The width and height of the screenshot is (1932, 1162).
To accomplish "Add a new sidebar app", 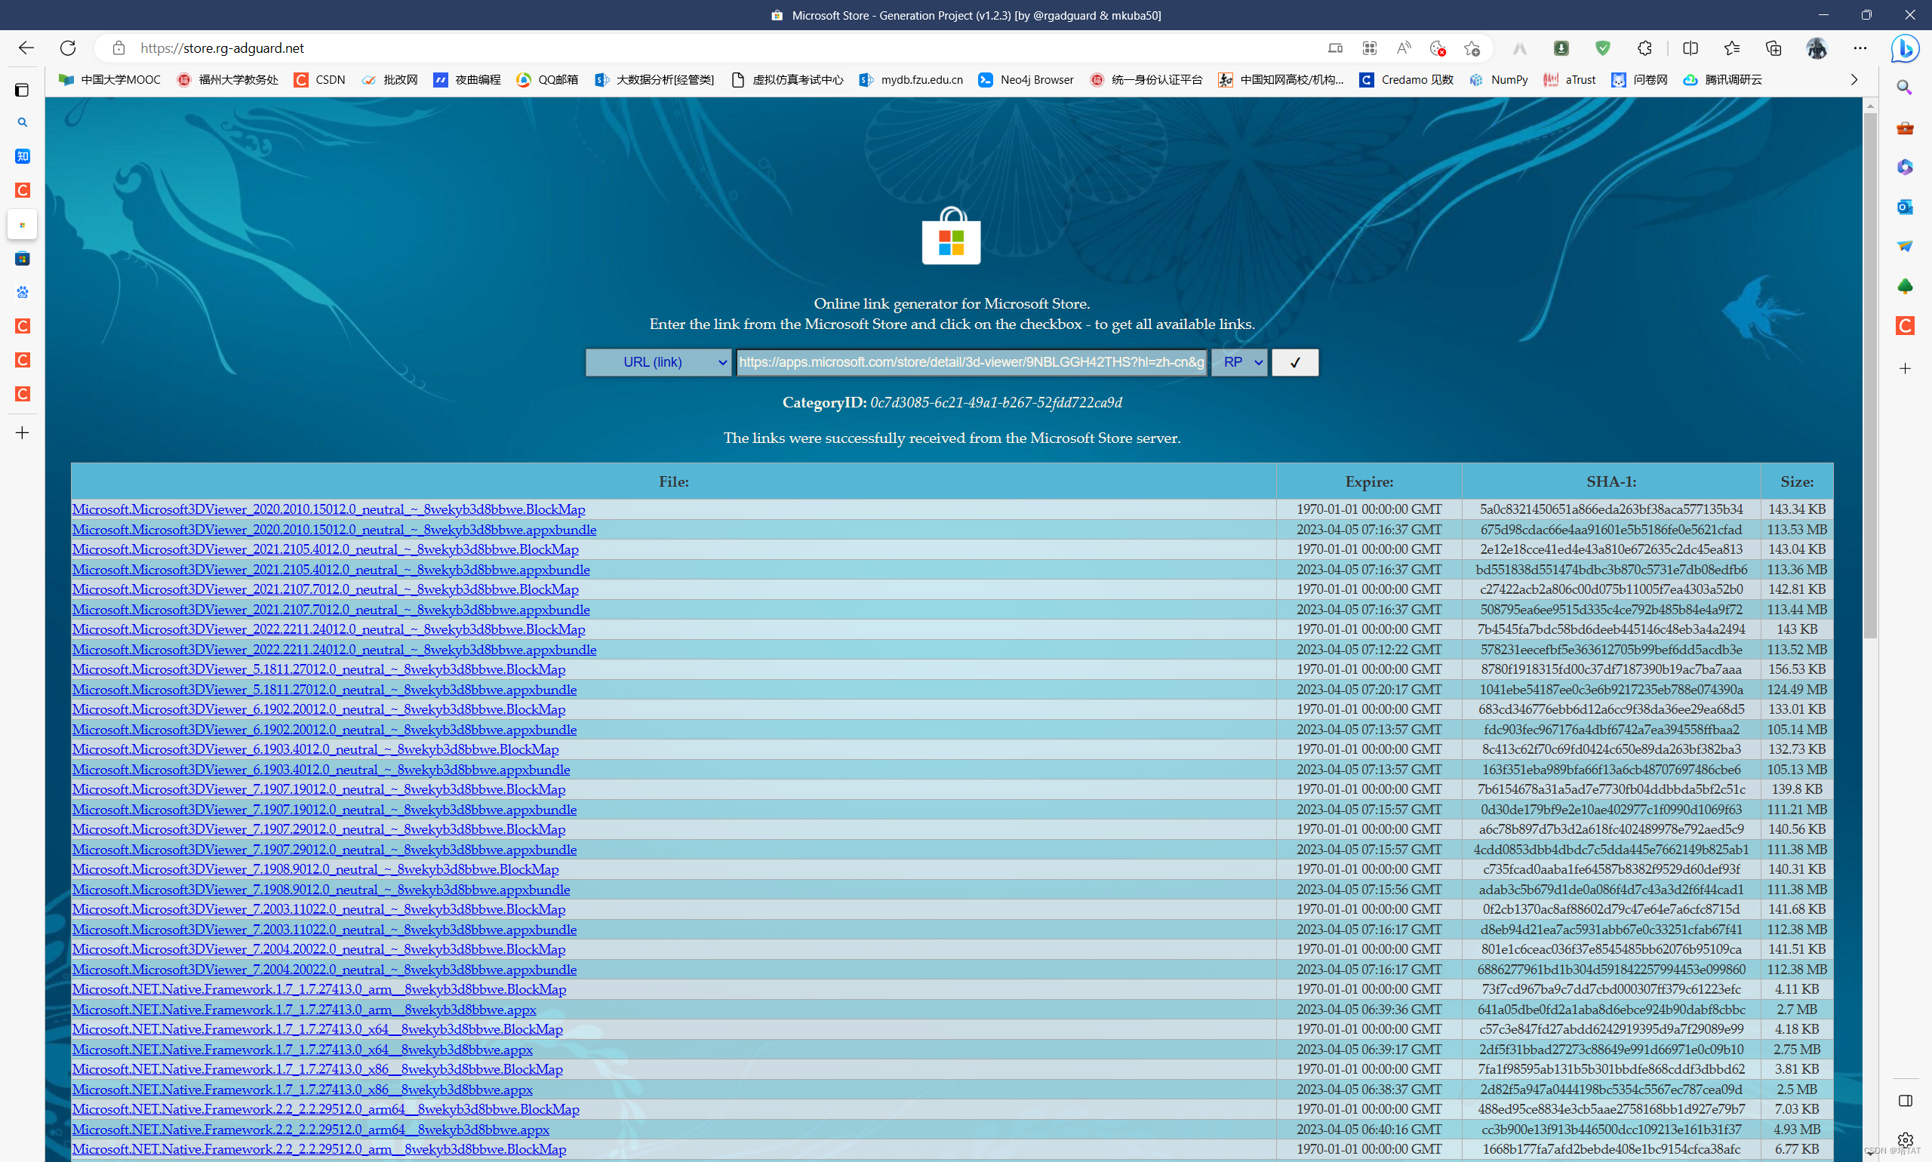I will [x=1905, y=368].
